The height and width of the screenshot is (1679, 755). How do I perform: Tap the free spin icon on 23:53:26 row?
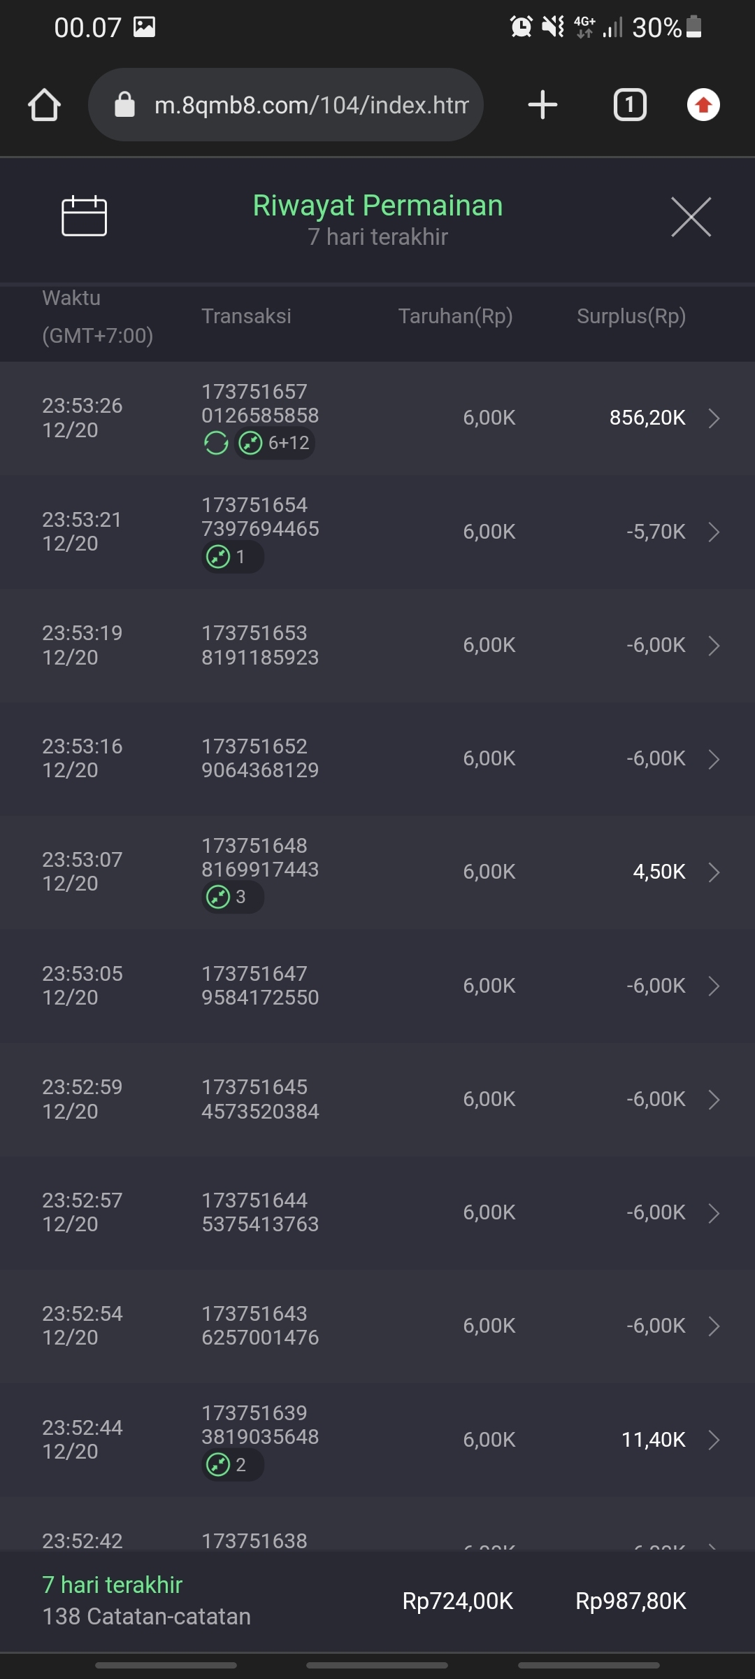216,443
